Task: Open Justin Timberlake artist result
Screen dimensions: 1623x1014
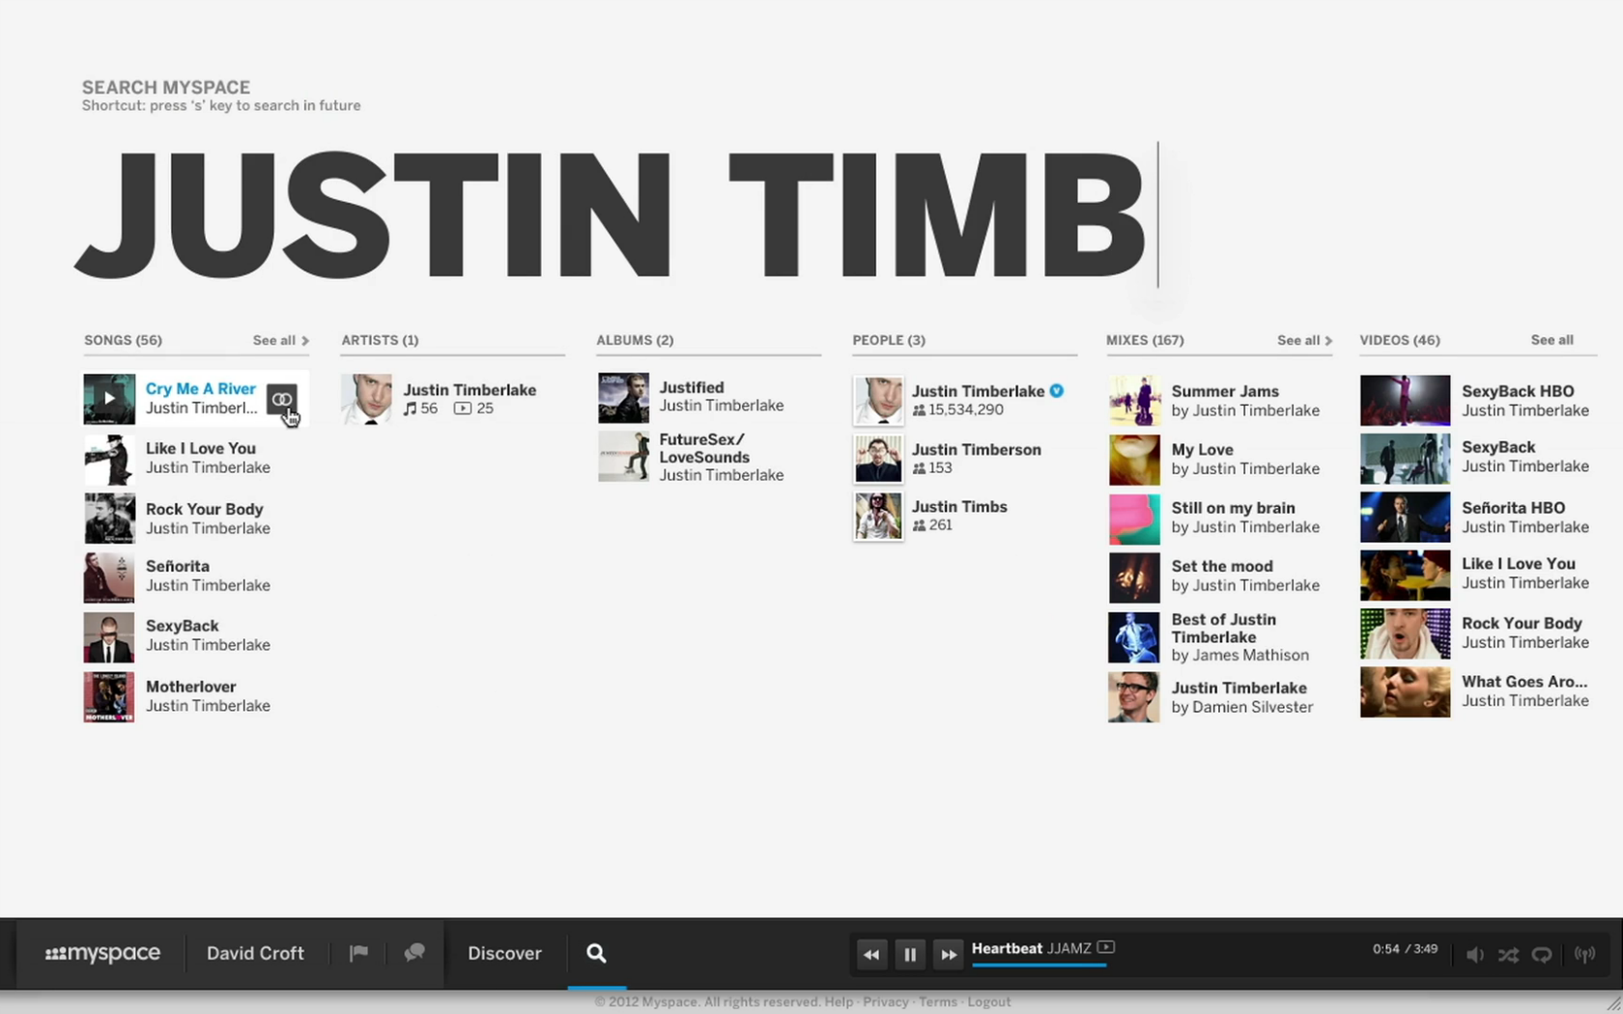Action: [470, 390]
